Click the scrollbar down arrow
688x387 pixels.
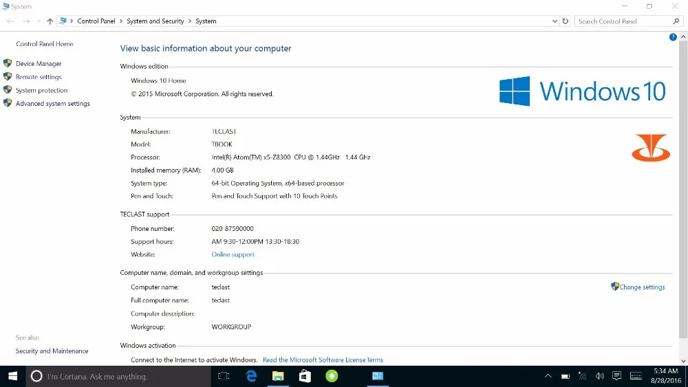point(683,361)
